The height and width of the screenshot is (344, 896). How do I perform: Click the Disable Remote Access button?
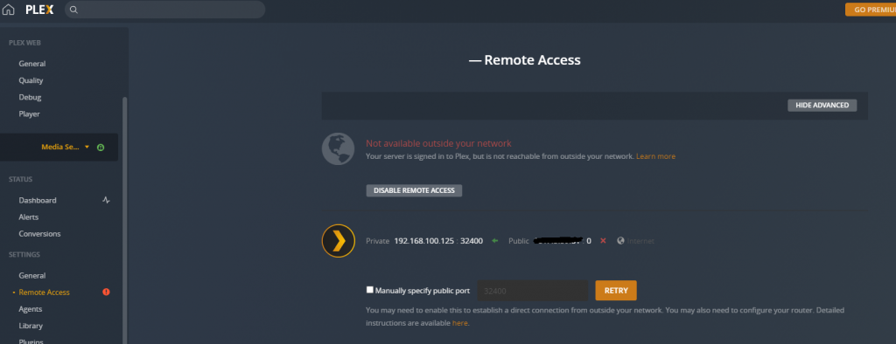pyautogui.click(x=414, y=190)
